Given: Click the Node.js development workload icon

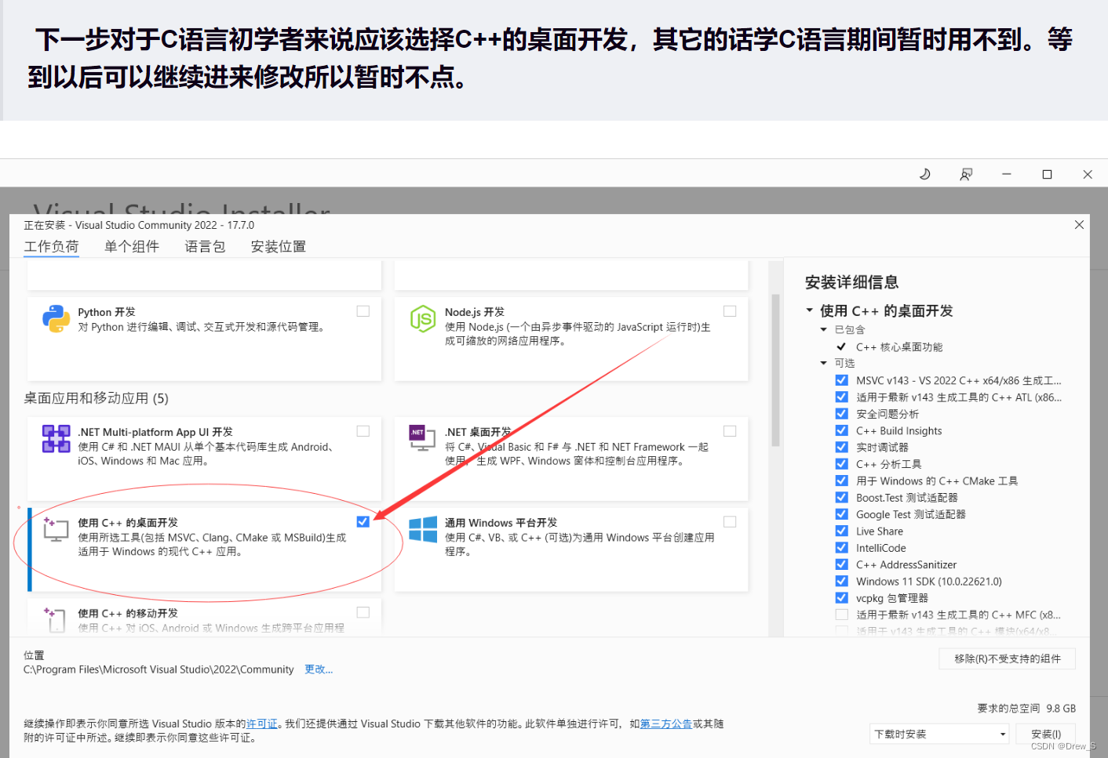Looking at the screenshot, I should pos(423,319).
